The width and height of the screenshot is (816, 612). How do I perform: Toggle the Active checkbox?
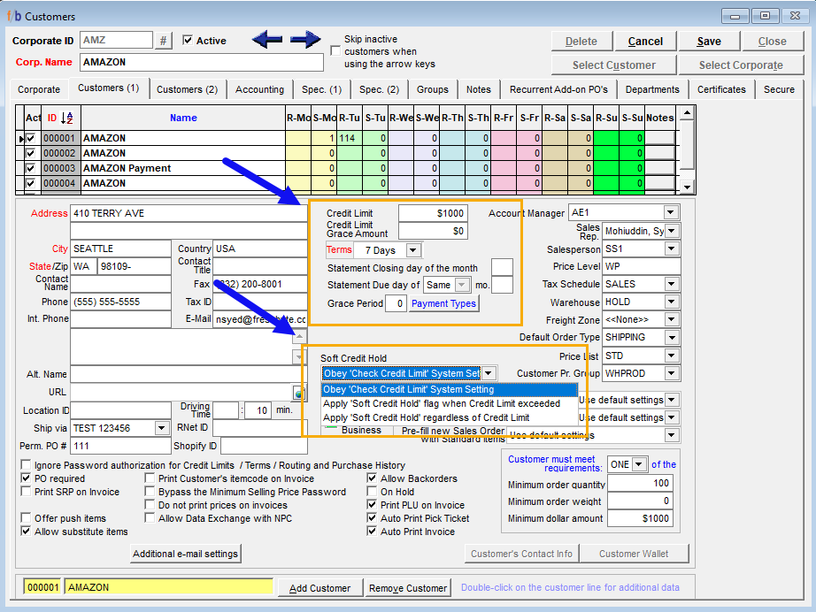pyautogui.click(x=188, y=41)
